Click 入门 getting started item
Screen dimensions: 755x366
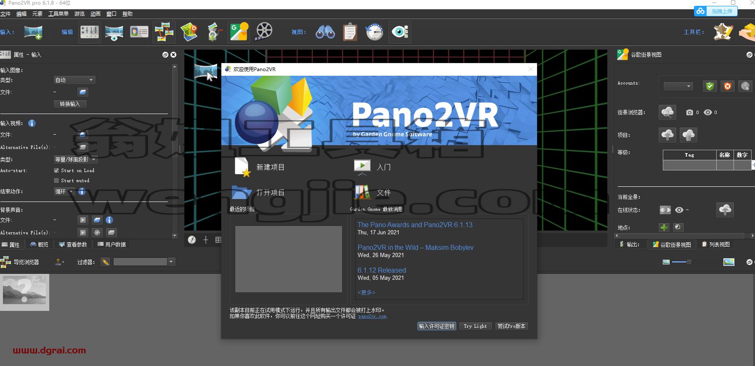tap(372, 167)
